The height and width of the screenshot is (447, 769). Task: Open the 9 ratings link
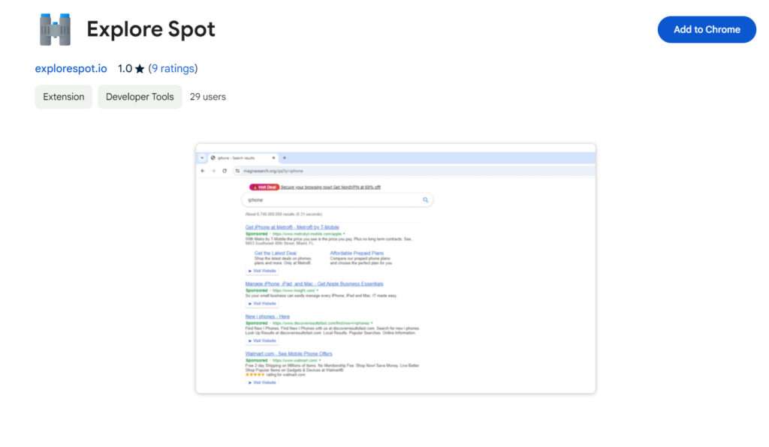pos(173,68)
